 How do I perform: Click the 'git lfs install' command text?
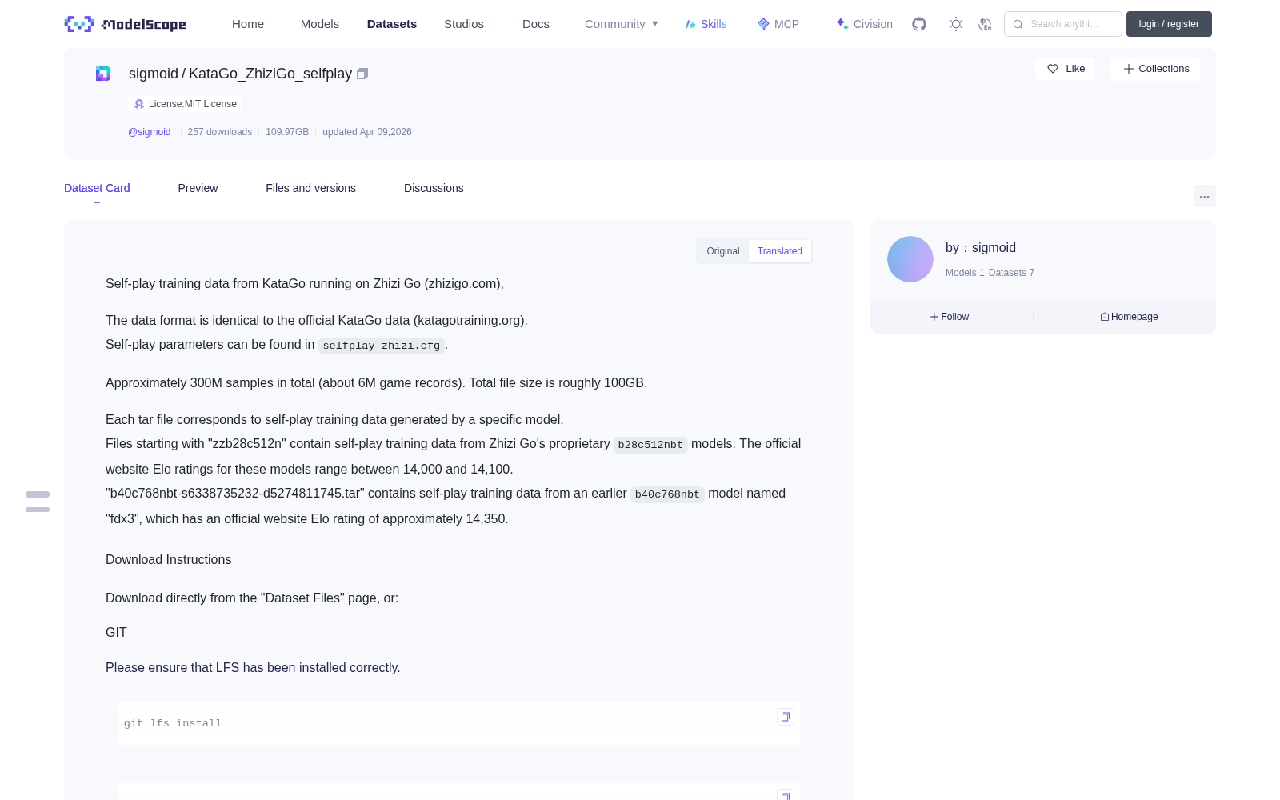point(173,723)
